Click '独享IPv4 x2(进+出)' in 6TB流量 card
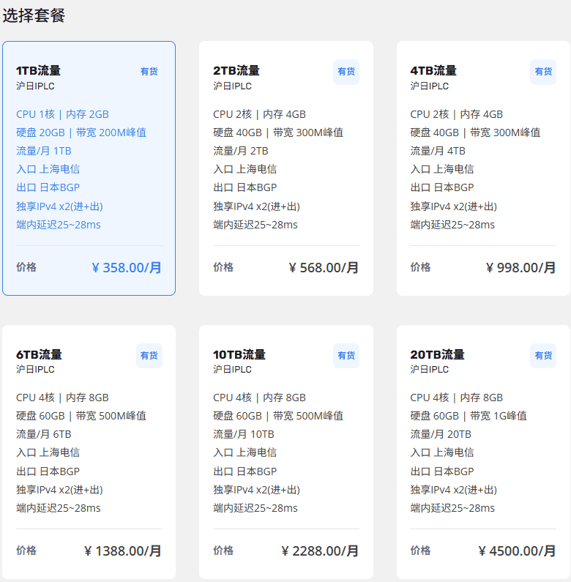Screen dimensions: 571x582 59,490
